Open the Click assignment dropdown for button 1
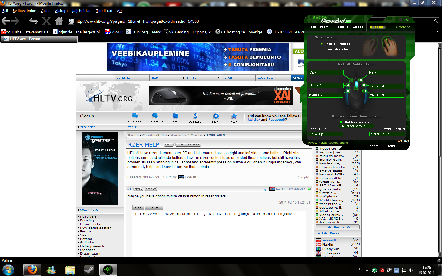The width and height of the screenshot is (442, 276). (326, 72)
